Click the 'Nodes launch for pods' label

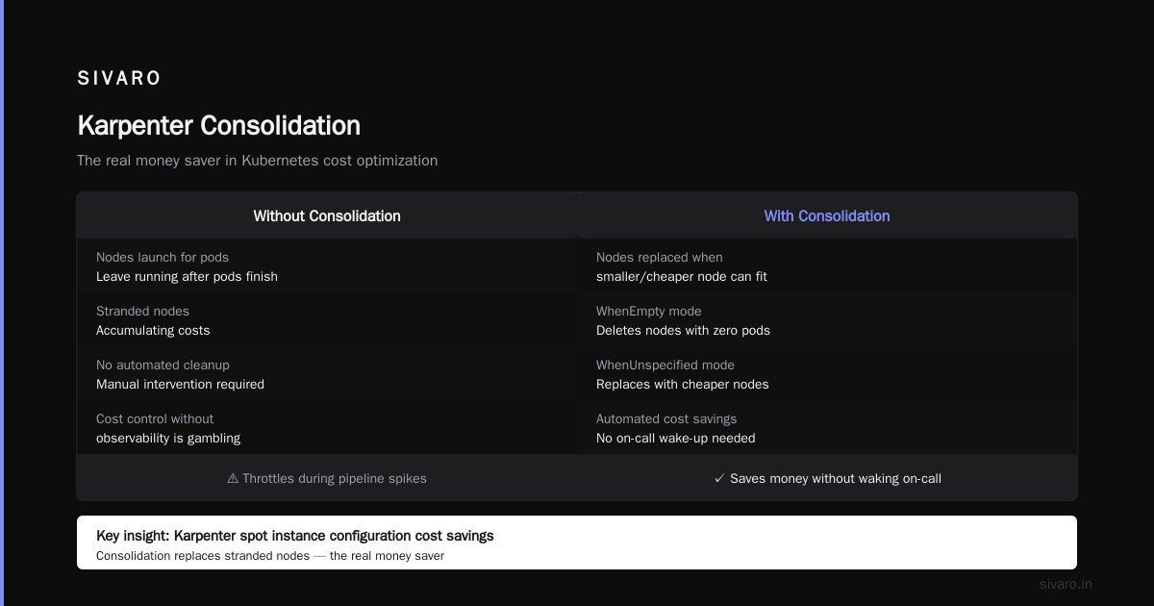163,258
